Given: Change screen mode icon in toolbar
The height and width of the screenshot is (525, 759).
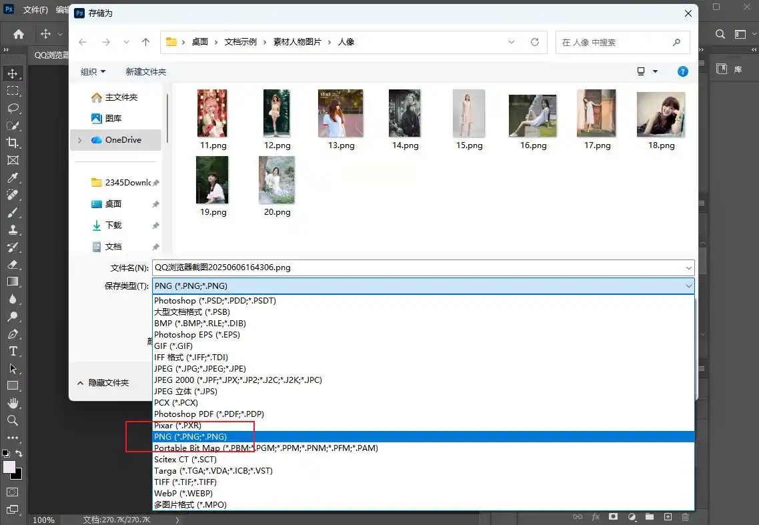Looking at the screenshot, I should click(x=13, y=510).
